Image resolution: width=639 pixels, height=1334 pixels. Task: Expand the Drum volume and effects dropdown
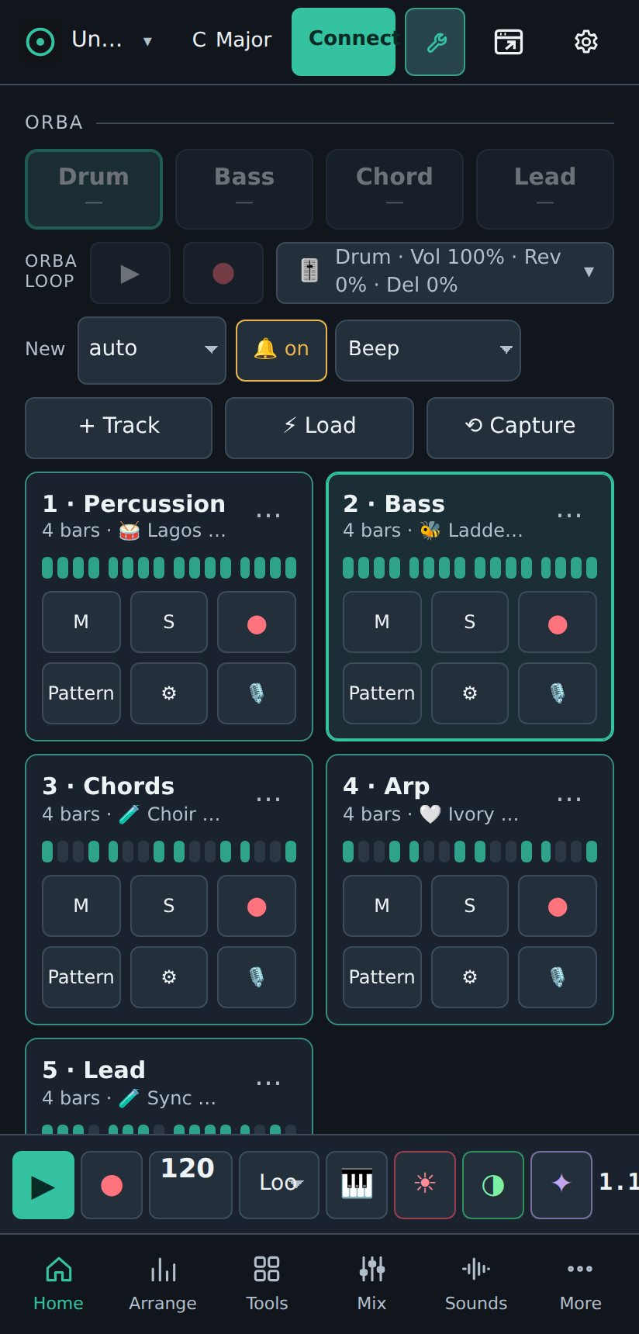(x=445, y=273)
